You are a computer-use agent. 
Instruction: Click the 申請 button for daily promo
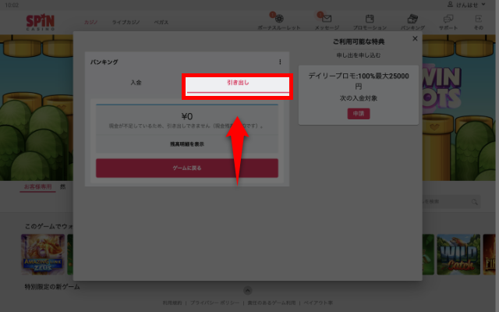point(359,114)
